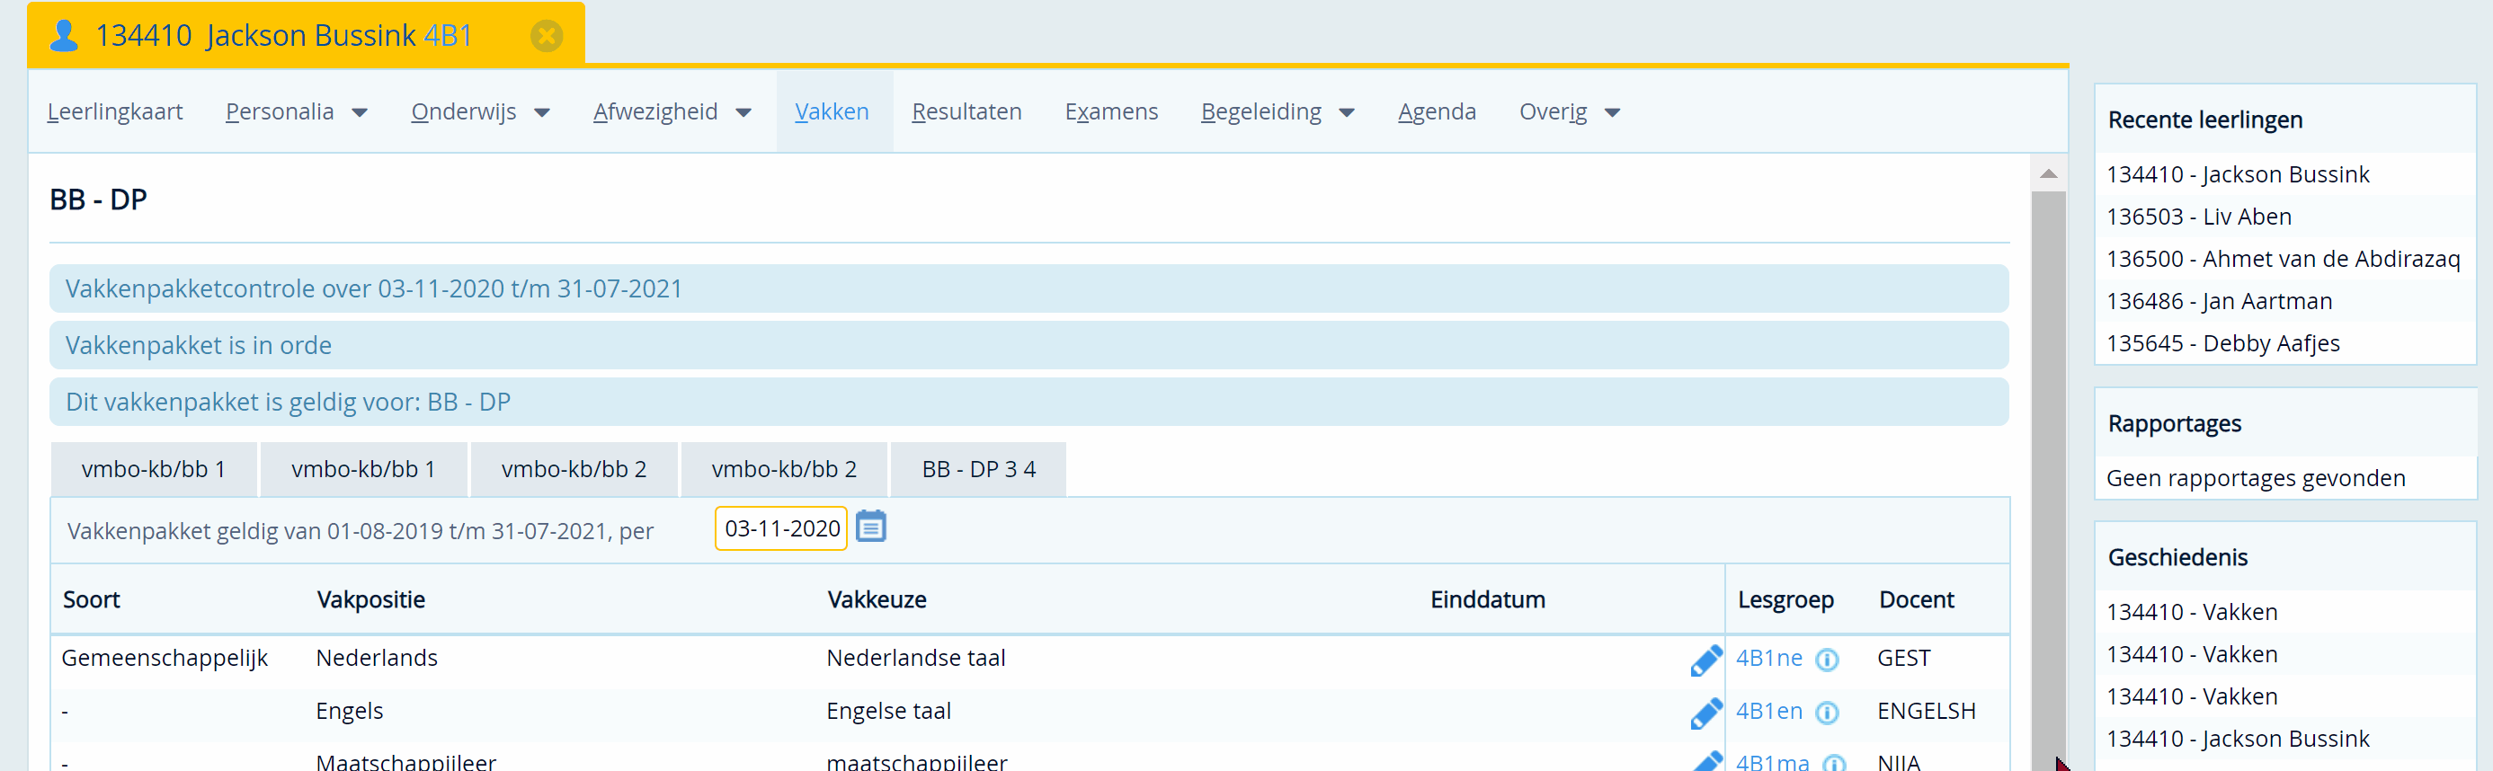Open the Leerlingkaart menu item
This screenshot has width=2493, height=771.
tap(115, 112)
